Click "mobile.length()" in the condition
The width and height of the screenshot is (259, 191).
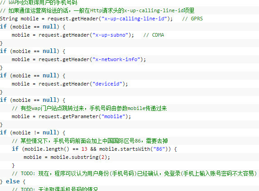[x=47, y=149]
